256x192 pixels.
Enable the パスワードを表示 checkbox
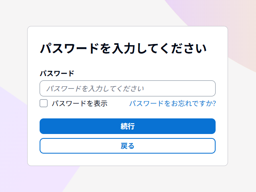tap(44, 104)
